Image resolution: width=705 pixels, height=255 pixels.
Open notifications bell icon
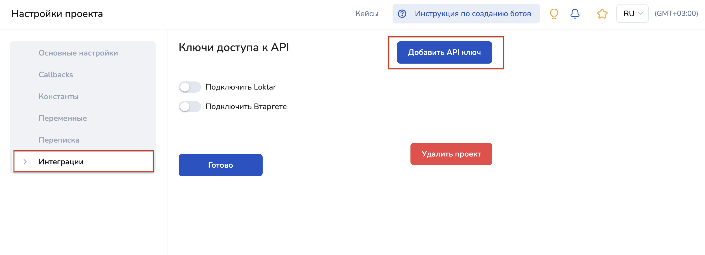[575, 14]
